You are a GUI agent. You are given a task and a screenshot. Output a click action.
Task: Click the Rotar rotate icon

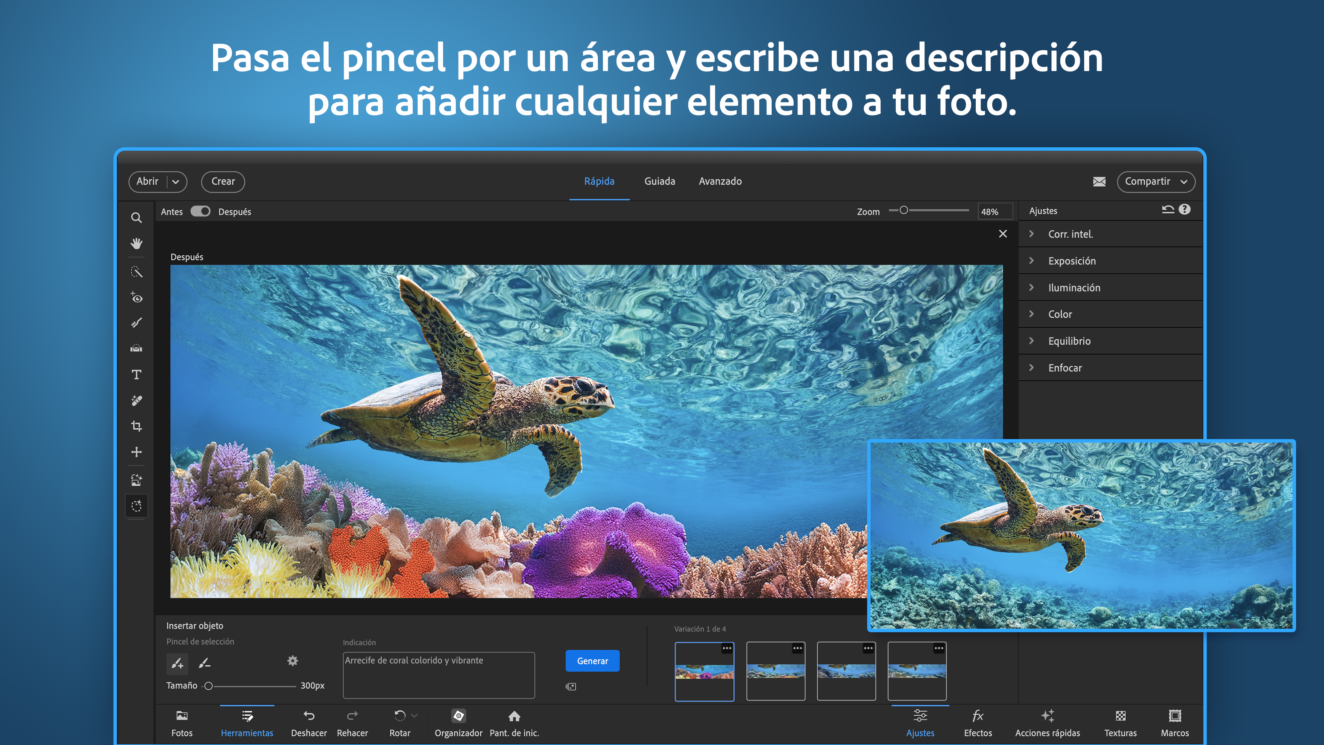click(399, 716)
